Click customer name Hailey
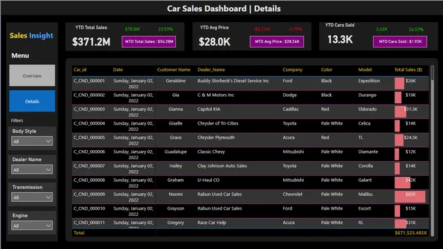Image resolution: width=443 pixels, height=249 pixels. (175, 166)
